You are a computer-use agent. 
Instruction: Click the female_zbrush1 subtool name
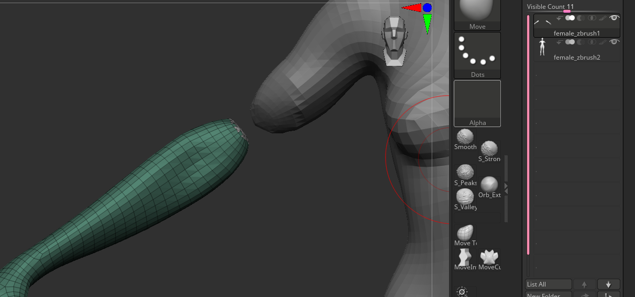coord(576,33)
